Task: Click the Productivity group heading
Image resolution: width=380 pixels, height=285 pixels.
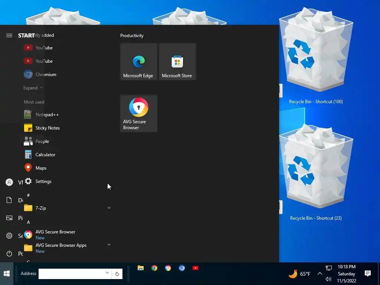Action: tap(132, 36)
